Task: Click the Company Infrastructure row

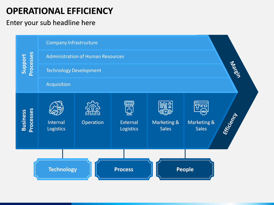Action: [x=126, y=43]
